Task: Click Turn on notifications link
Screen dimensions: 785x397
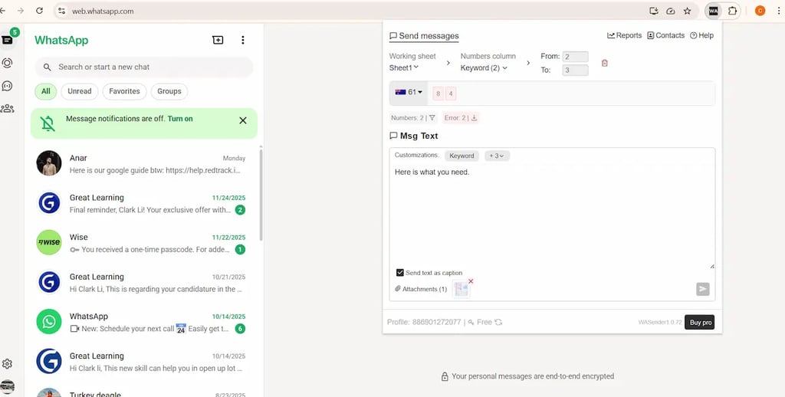Action: [180, 119]
